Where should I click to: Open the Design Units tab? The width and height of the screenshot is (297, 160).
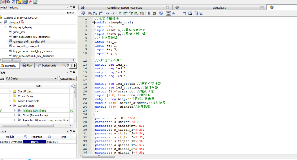click(47, 66)
